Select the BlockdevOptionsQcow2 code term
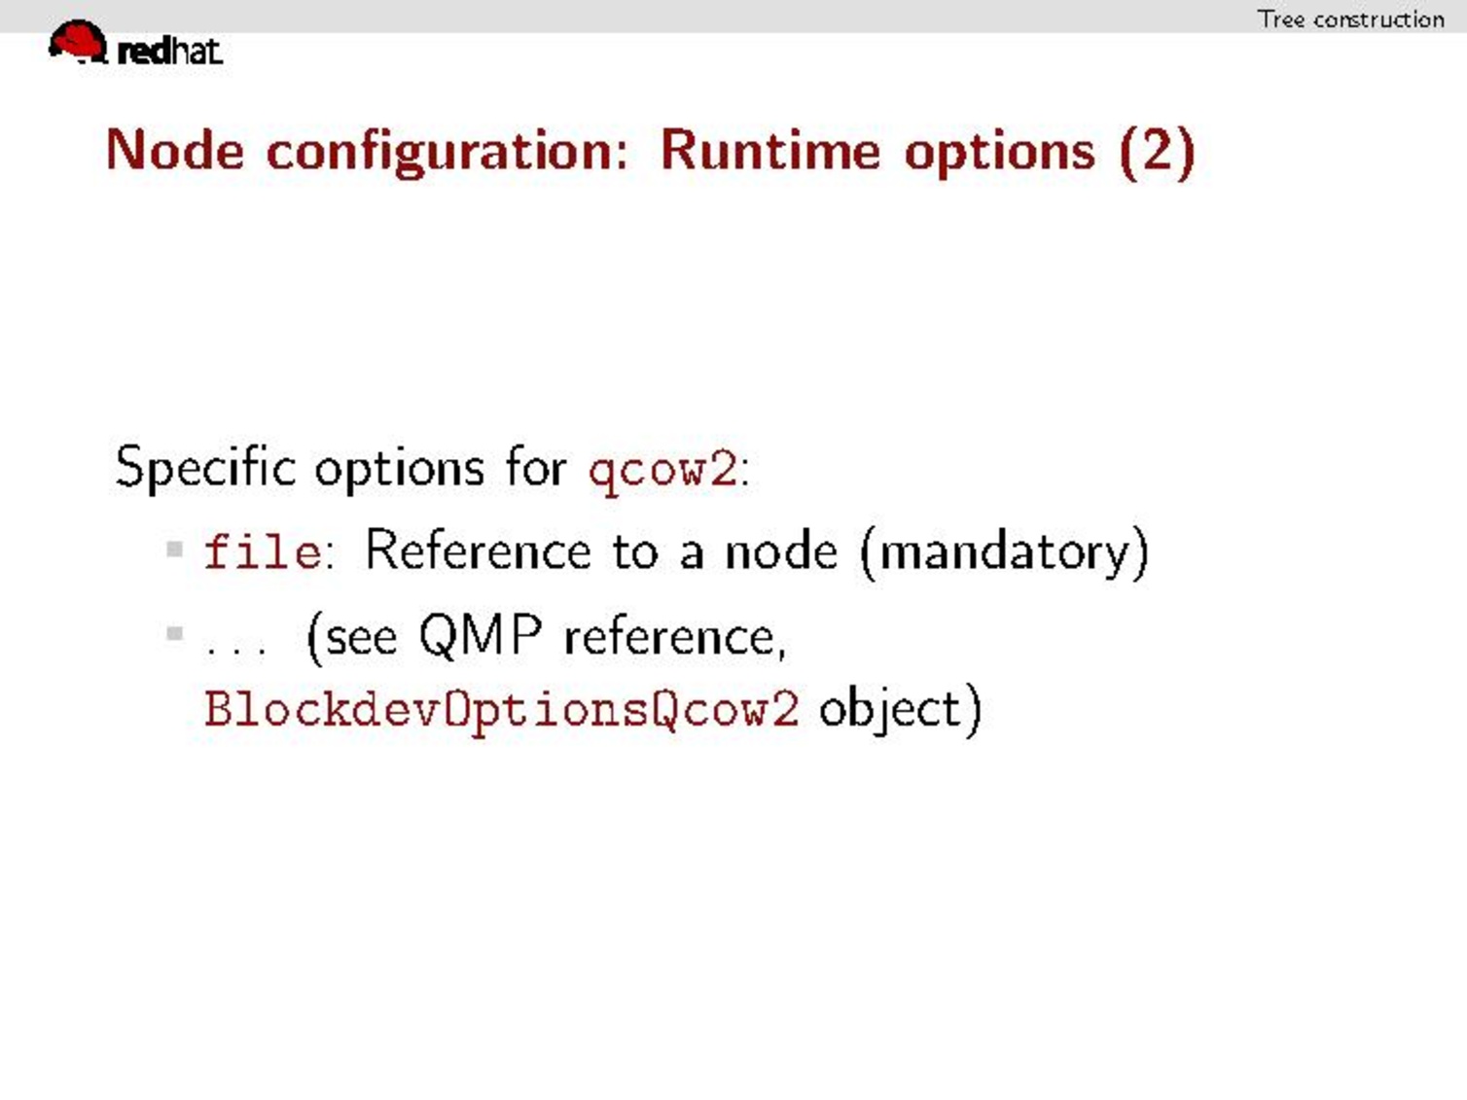The width and height of the screenshot is (1467, 1100). coord(501,709)
